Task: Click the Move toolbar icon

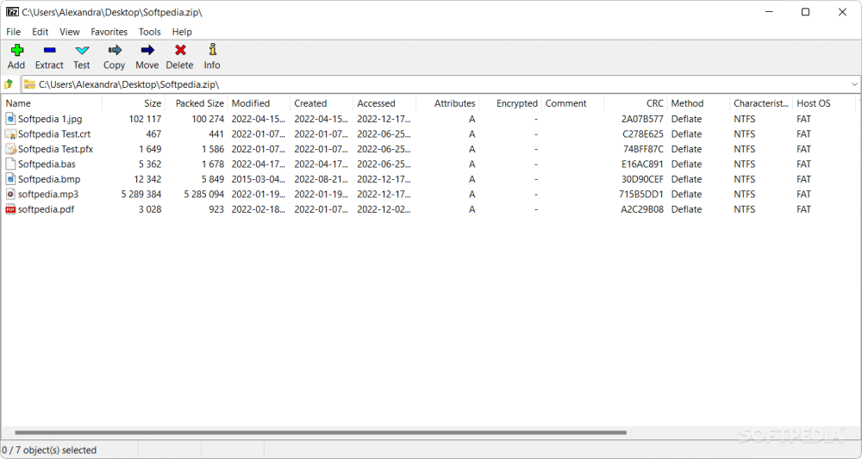Action: tap(147, 51)
